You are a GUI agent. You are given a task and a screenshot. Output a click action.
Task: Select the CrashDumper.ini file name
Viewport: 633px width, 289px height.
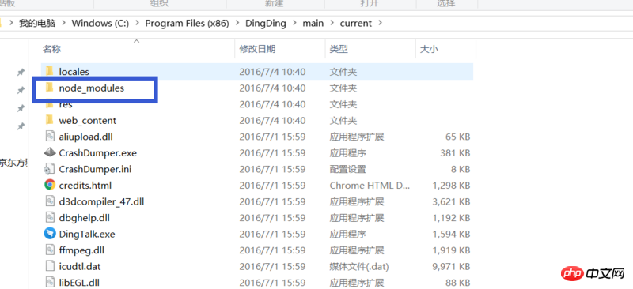[95, 169]
